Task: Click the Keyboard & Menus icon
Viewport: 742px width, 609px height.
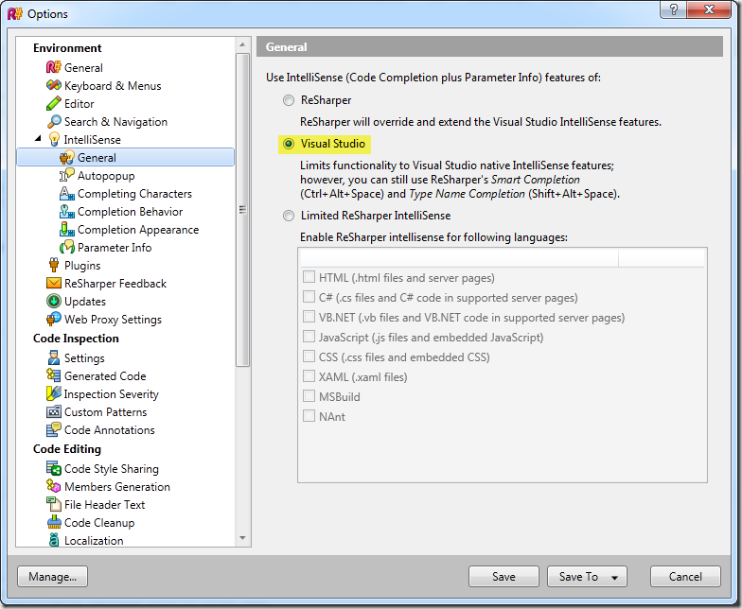Action: [x=53, y=85]
